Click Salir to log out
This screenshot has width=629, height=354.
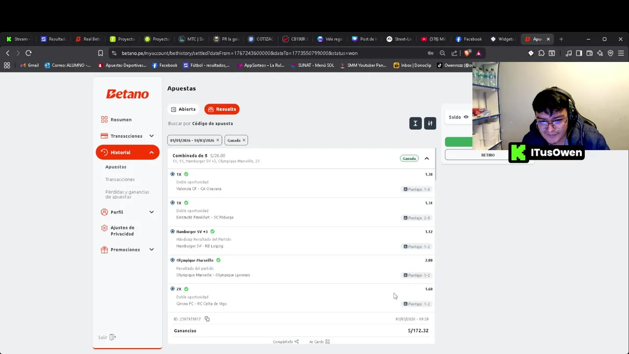[x=107, y=337]
